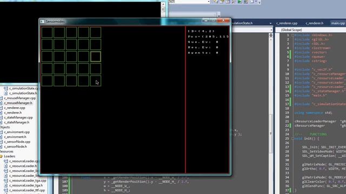Select c_mouseManager.h in Solution Explorer
Screen dimensions: 346x194
click(18, 103)
